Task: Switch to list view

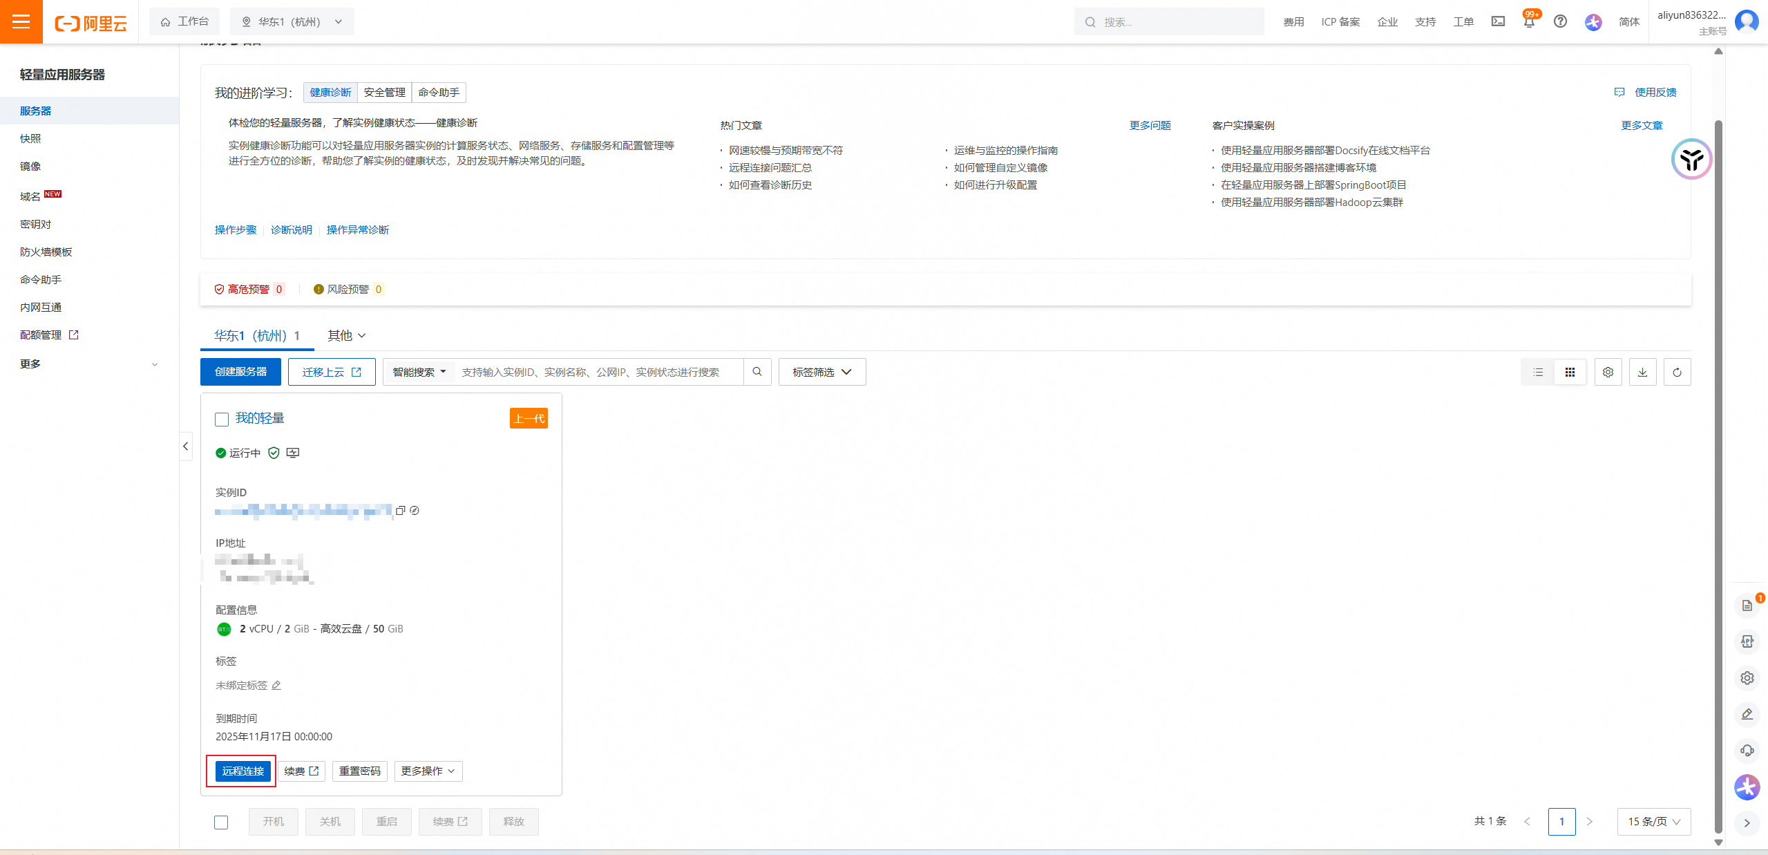Action: (1538, 373)
